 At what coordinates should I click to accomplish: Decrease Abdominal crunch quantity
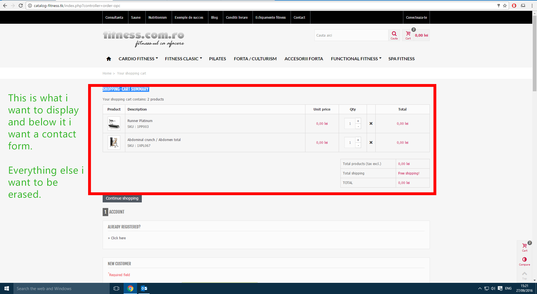click(358, 145)
